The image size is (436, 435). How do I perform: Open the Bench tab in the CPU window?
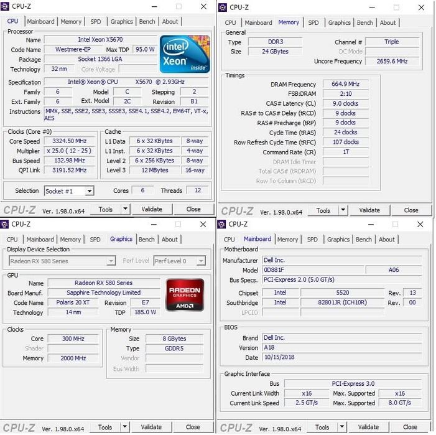(x=147, y=21)
